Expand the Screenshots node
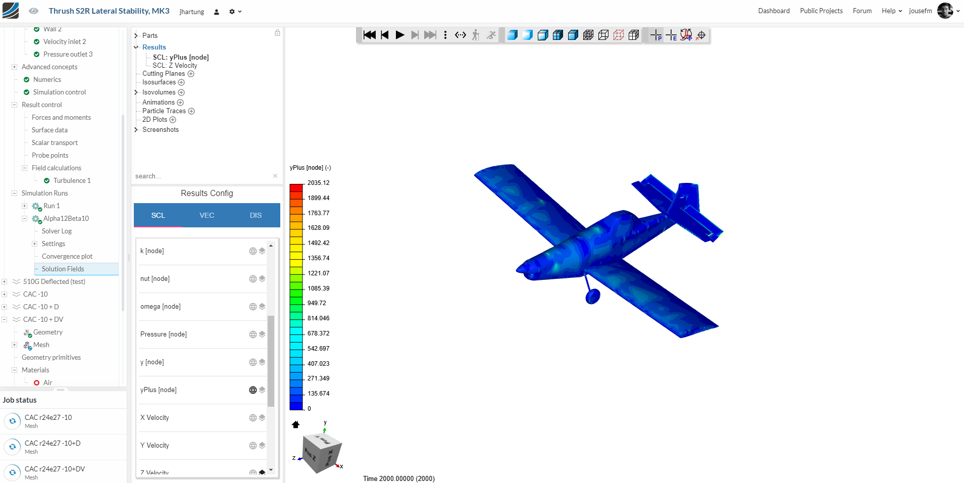The height and width of the screenshot is (483, 964). click(x=136, y=130)
